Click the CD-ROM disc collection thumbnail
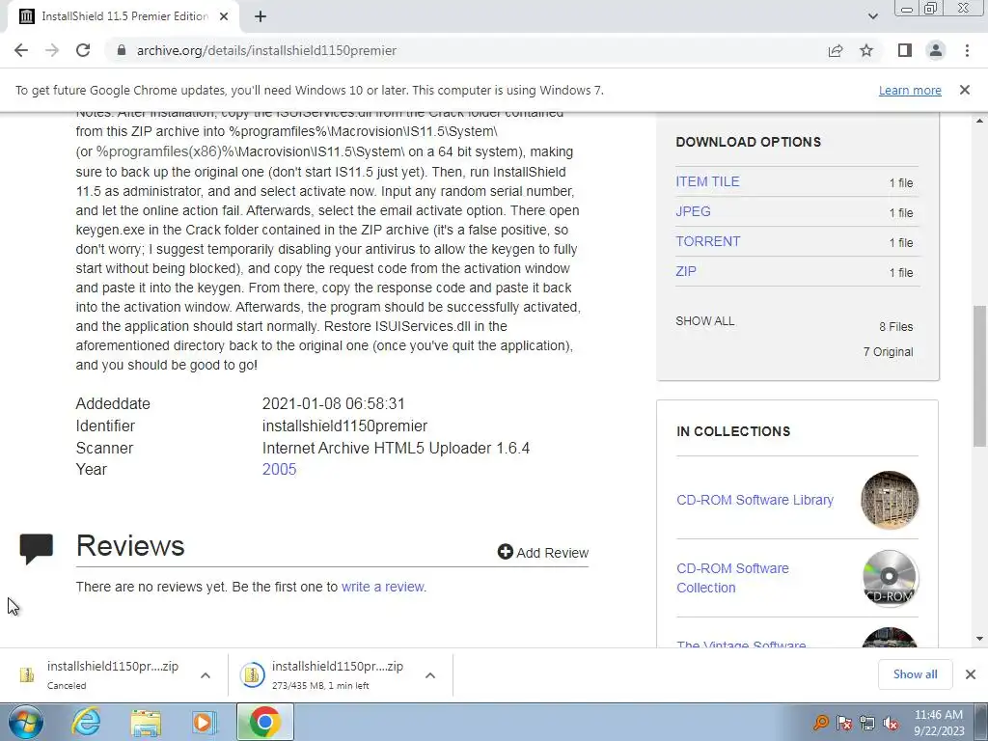The height and width of the screenshot is (741, 988). click(x=889, y=578)
